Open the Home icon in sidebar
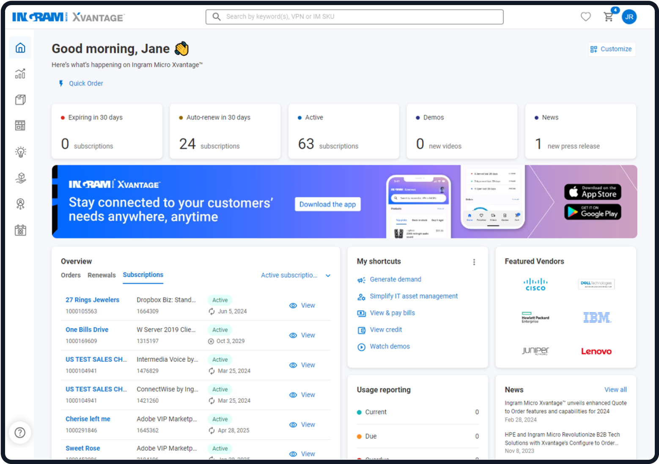This screenshot has height=464, width=659. pos(20,48)
